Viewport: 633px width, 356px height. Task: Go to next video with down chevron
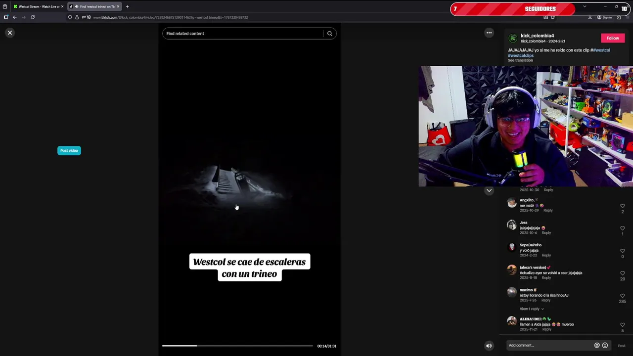489,190
